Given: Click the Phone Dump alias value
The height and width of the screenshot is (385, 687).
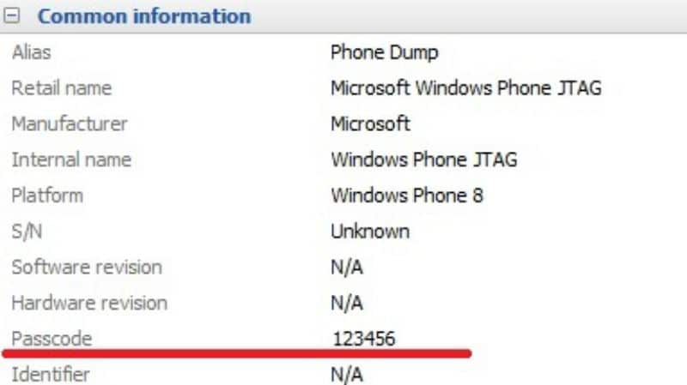Looking at the screenshot, I should pos(384,52).
